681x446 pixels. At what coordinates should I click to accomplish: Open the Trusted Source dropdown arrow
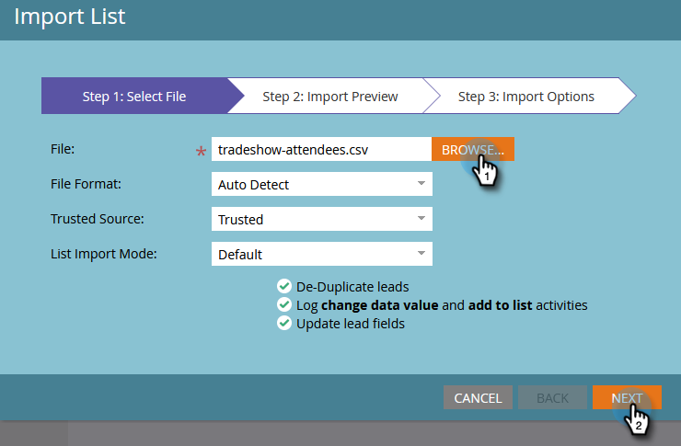coord(421,218)
